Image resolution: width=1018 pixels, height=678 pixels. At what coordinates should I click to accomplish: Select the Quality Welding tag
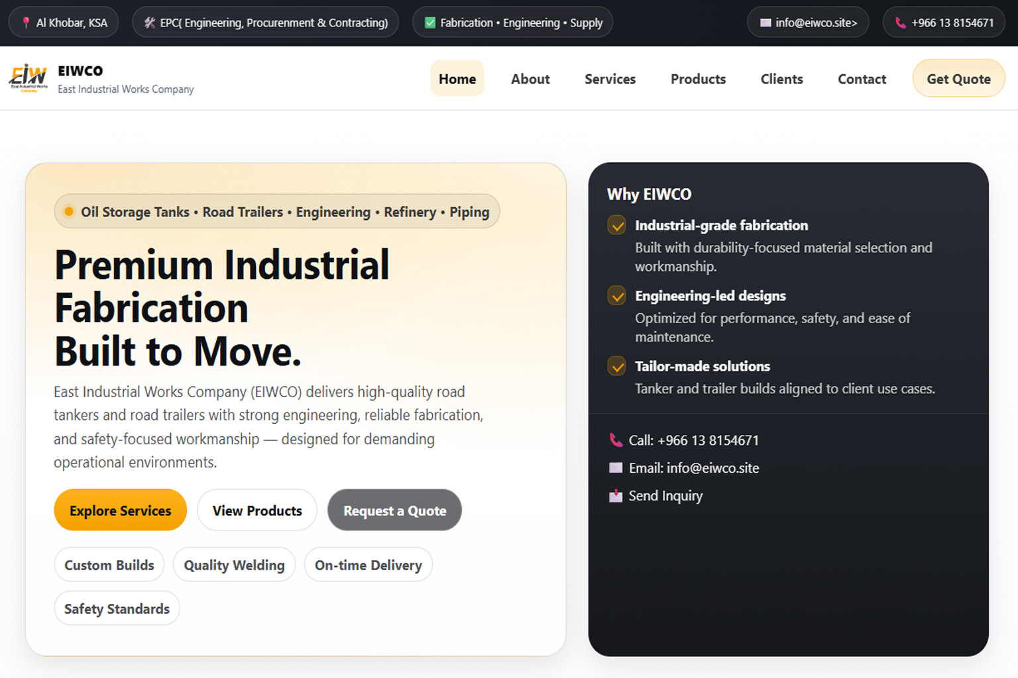pyautogui.click(x=234, y=565)
